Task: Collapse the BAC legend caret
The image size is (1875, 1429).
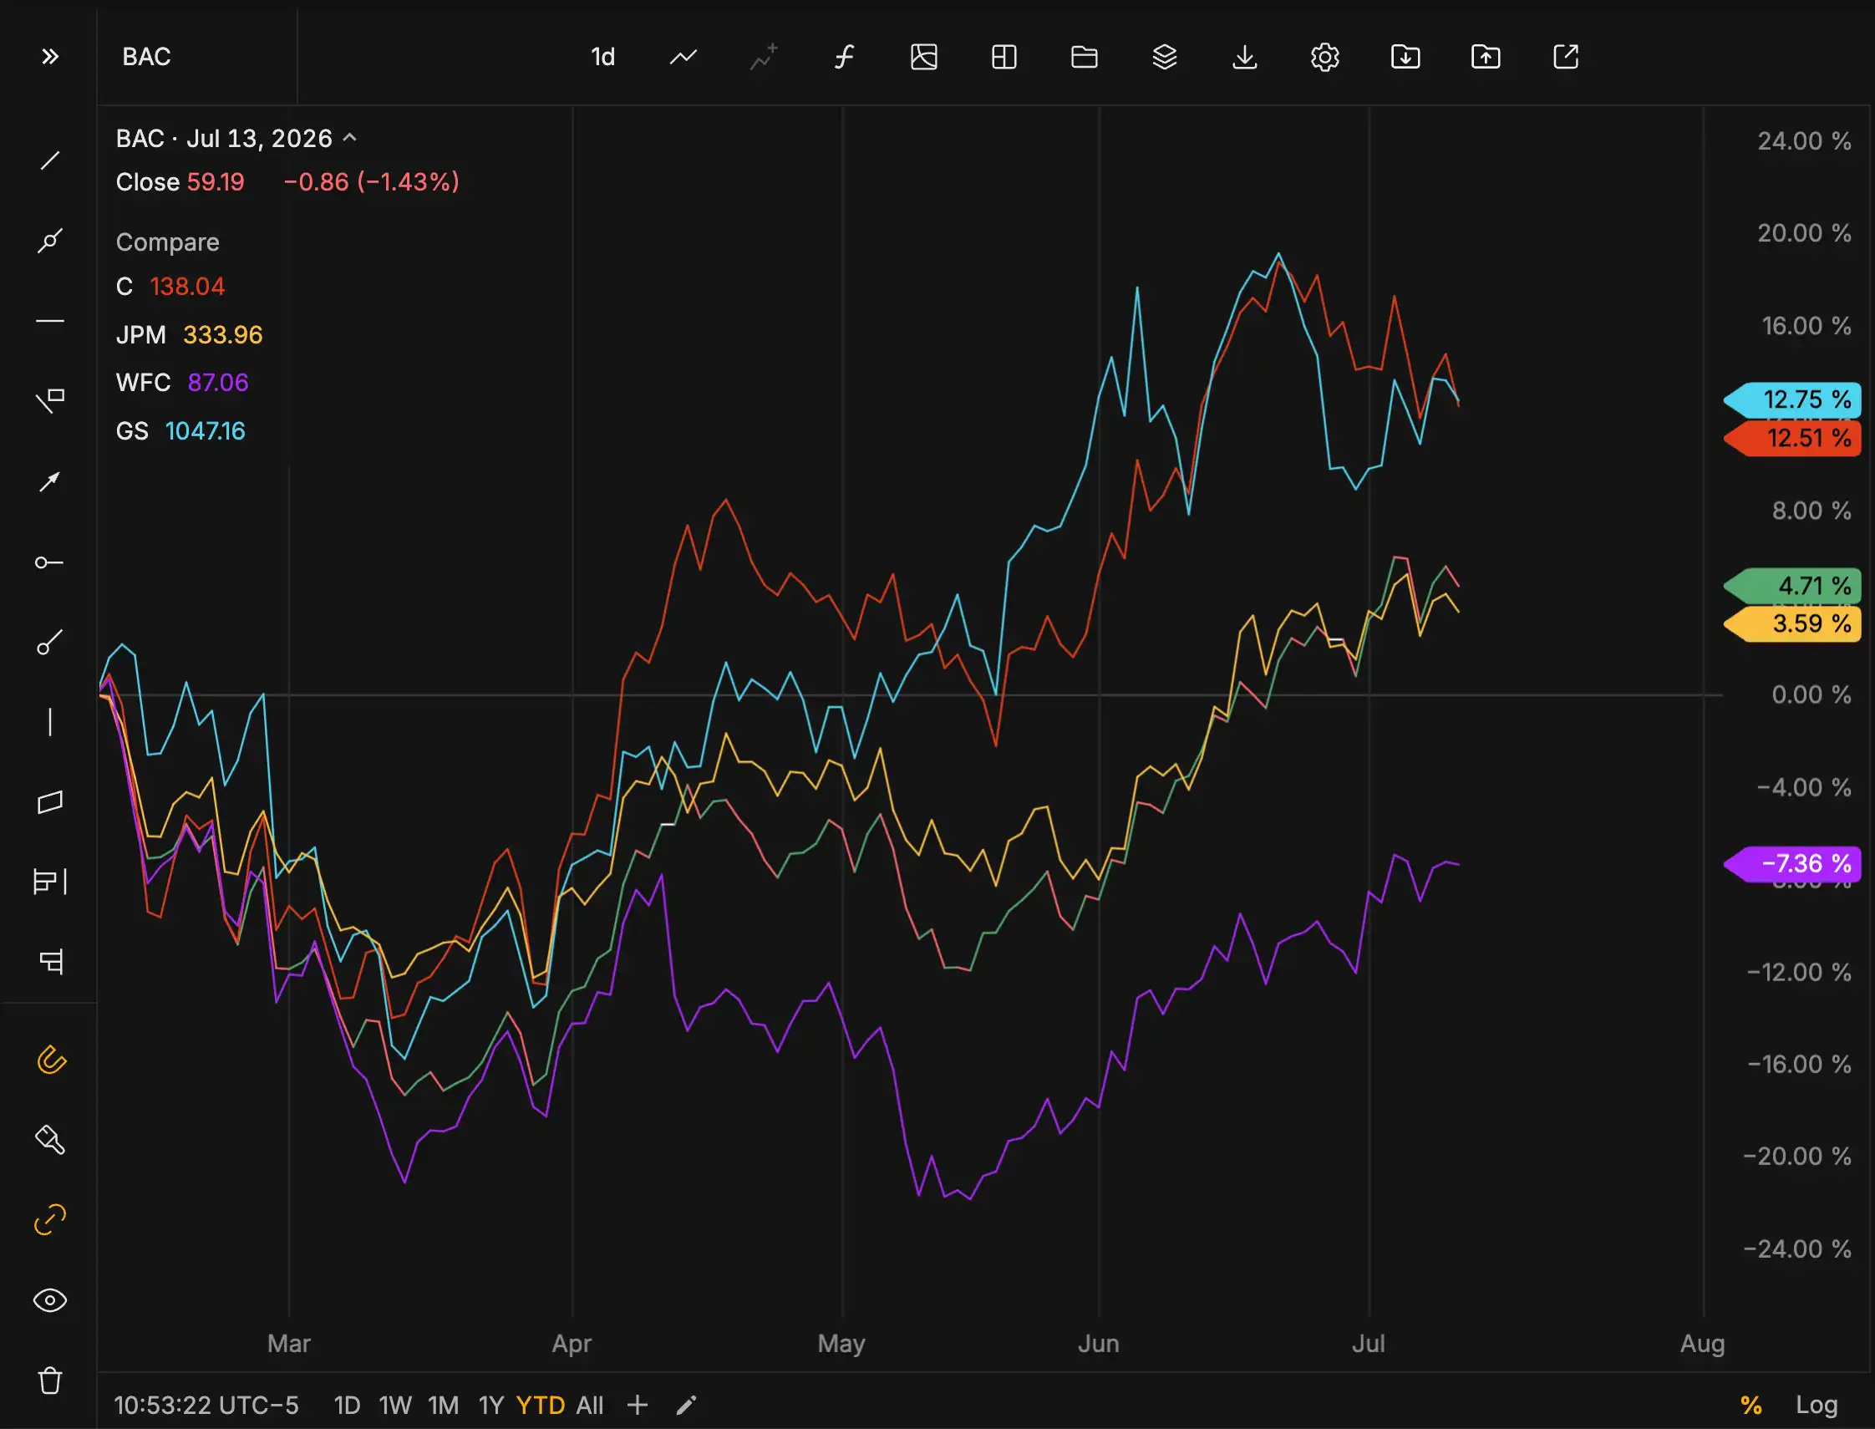Action: [349, 138]
